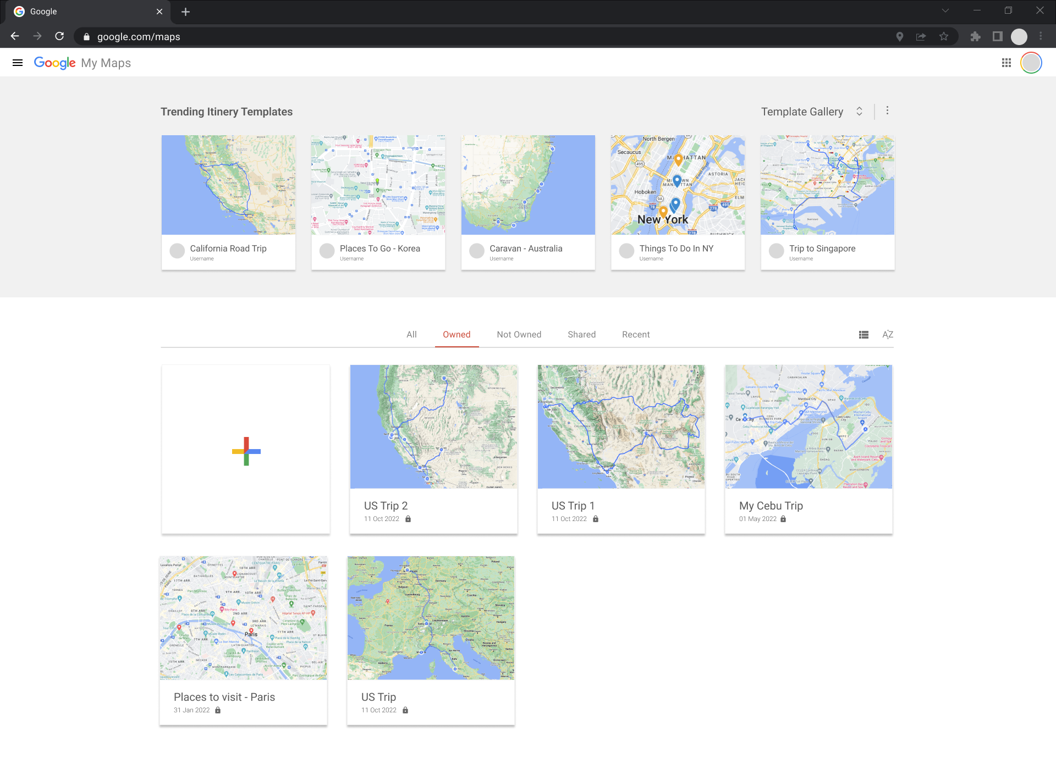Go back in browser history

(x=15, y=36)
